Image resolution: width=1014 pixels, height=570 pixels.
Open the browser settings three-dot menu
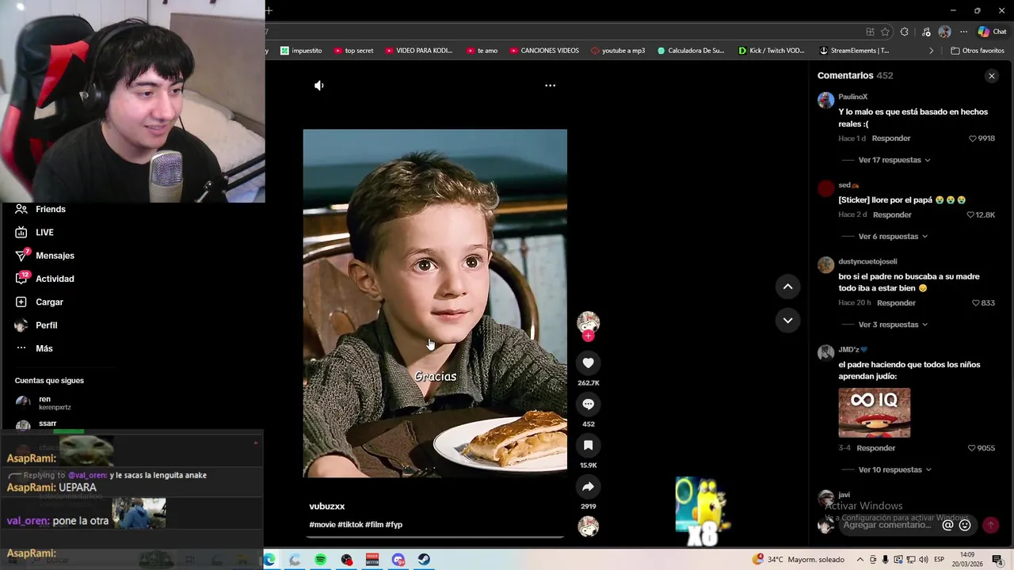click(963, 32)
